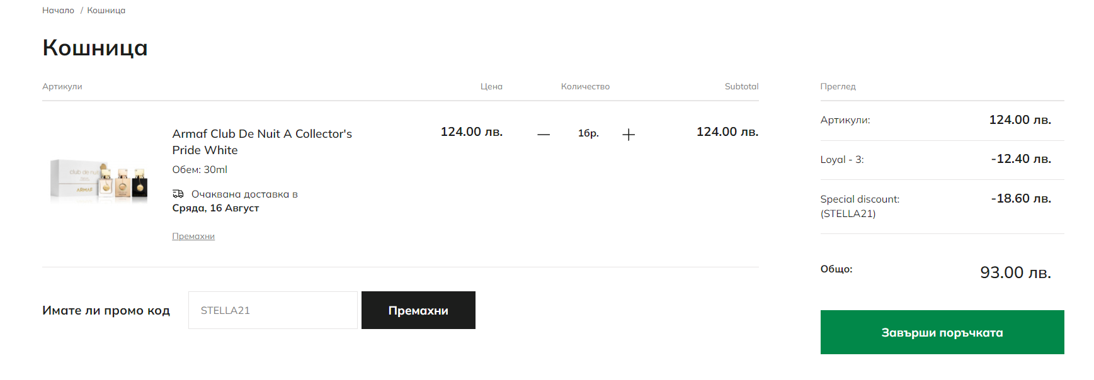Click the Loyal - 3 discount row
Image resolution: width=1094 pixels, height=380 pixels.
coord(842,160)
